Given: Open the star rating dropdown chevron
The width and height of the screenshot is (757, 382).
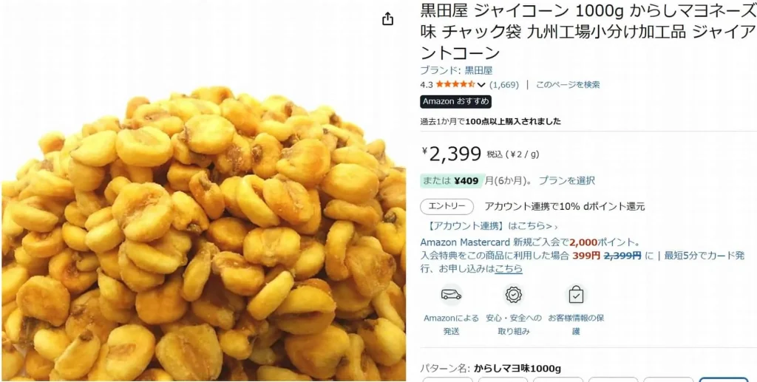Looking at the screenshot, I should [481, 85].
